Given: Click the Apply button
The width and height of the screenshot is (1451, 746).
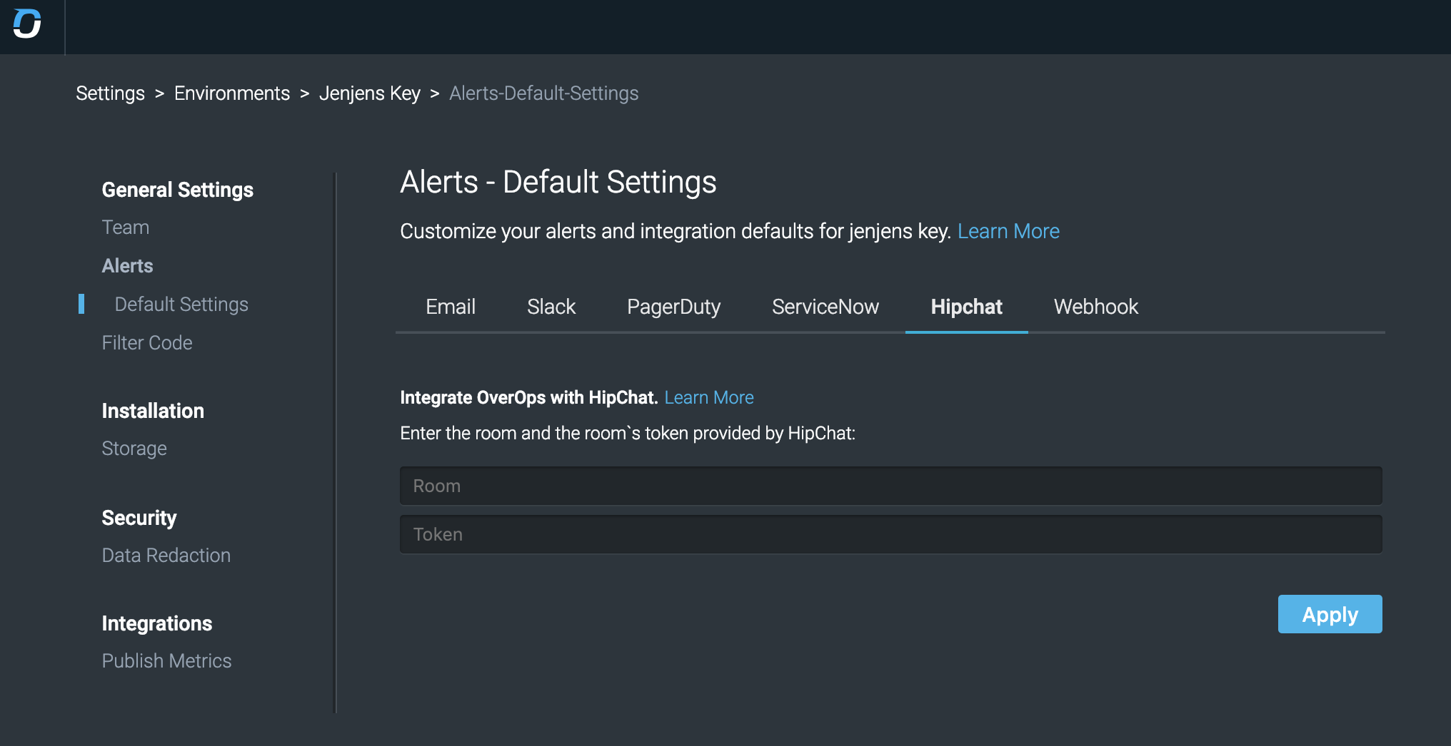Looking at the screenshot, I should (x=1330, y=614).
